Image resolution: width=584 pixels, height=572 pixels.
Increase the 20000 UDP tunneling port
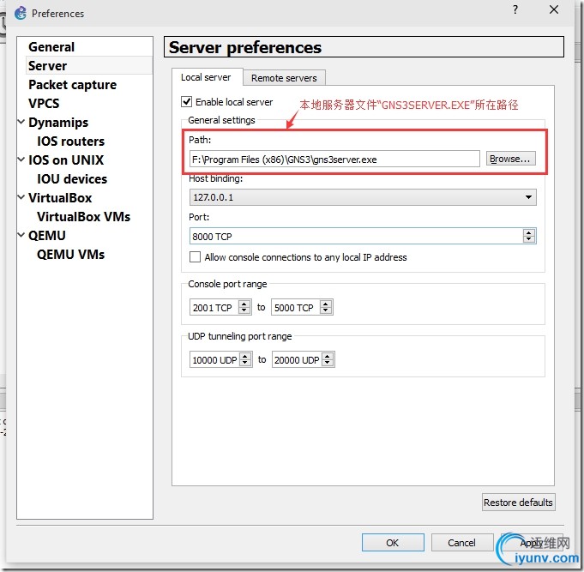click(x=328, y=357)
